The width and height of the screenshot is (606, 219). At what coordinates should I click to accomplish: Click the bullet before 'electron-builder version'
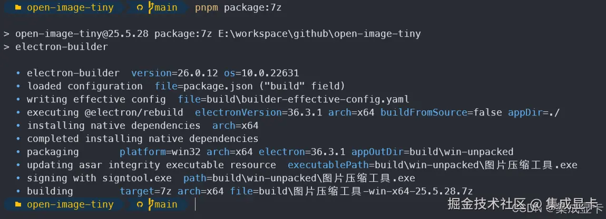(x=18, y=73)
